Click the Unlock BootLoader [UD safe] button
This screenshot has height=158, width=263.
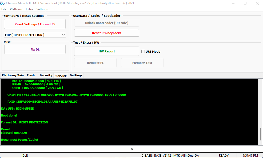[x=107, y=23]
